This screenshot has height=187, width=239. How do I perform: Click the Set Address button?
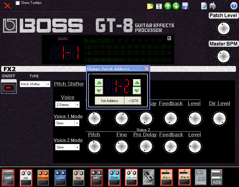pos(110,101)
